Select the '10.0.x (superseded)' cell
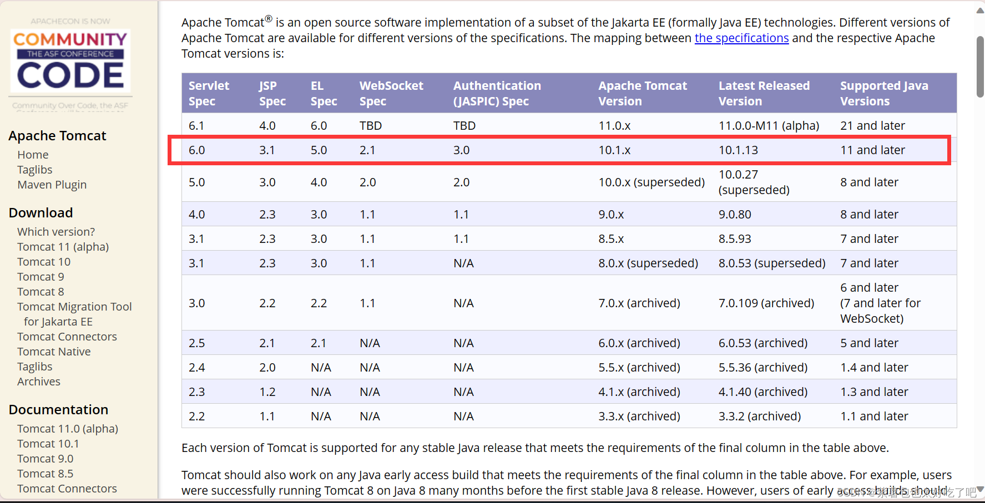The image size is (985, 503). pos(651,182)
